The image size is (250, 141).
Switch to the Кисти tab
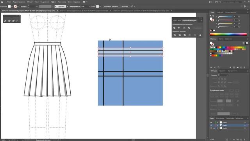tap(221, 39)
